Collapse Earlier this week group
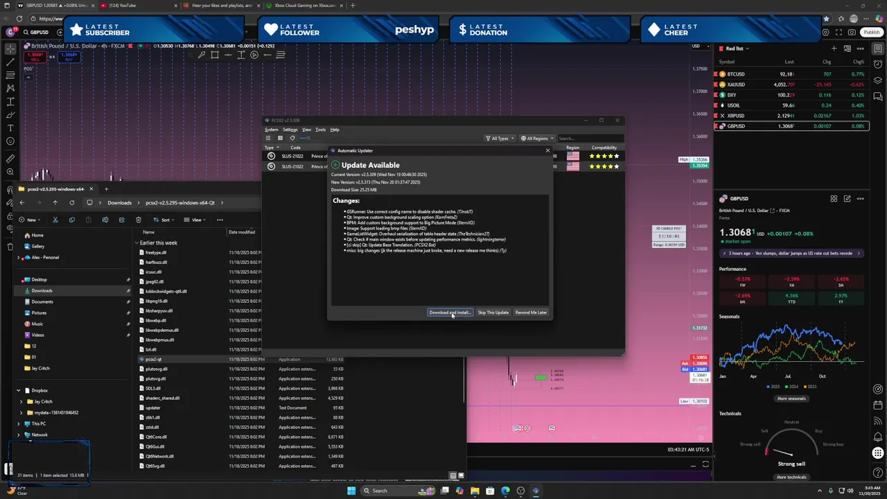Screen dimensions: 887x499 click(x=137, y=243)
